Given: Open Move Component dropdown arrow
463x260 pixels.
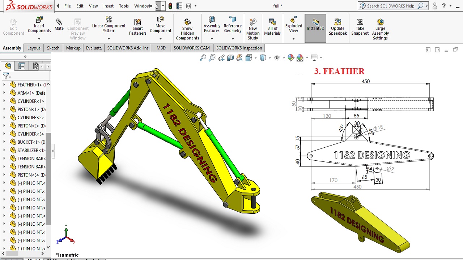Looking at the screenshot, I should [x=161, y=39].
